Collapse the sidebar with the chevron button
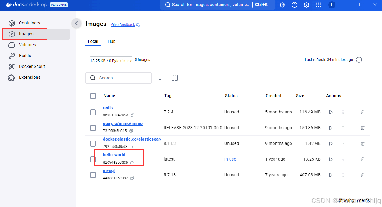 coord(76,23)
